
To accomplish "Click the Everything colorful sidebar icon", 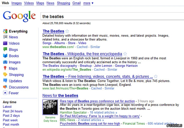I will click(x=5, y=31).
